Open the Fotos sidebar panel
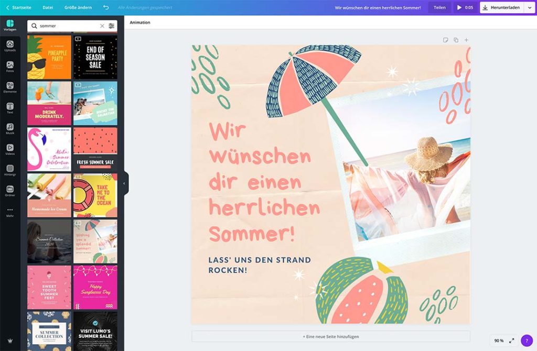 tap(10, 67)
